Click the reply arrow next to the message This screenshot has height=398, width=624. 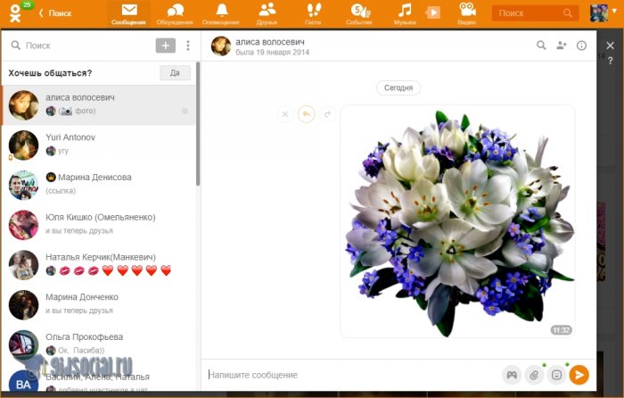coord(307,114)
